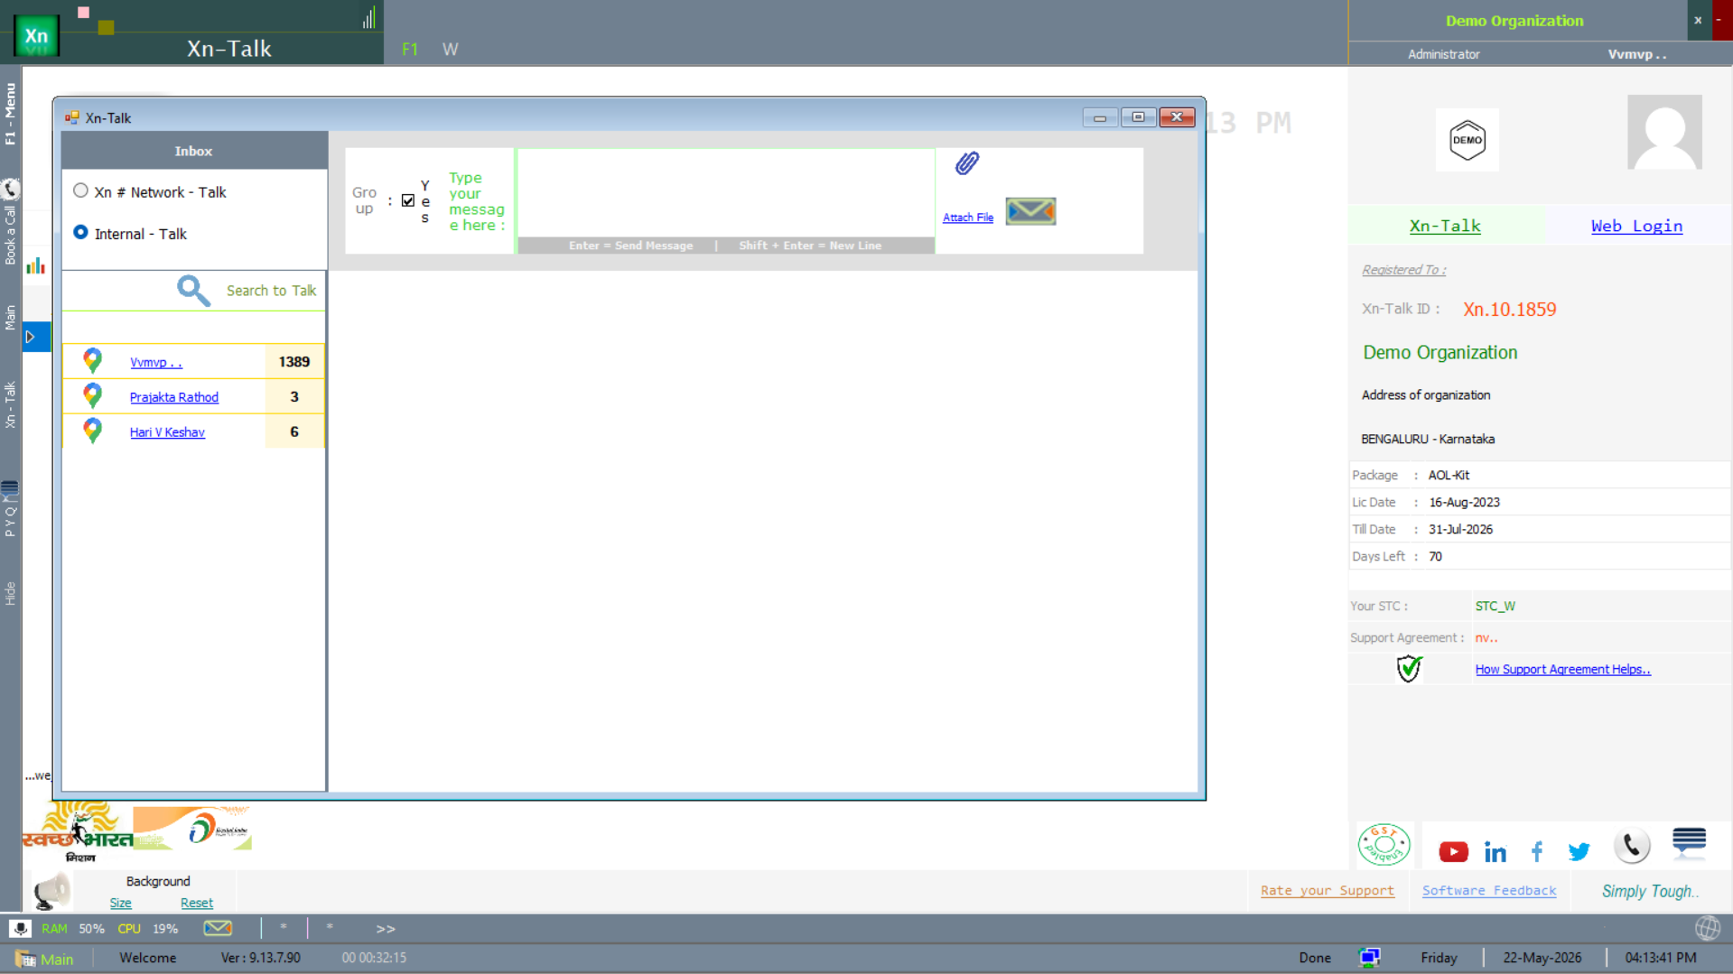Click the map pin icon beside Prajakta Rathod
This screenshot has height=974, width=1733.
coord(92,395)
